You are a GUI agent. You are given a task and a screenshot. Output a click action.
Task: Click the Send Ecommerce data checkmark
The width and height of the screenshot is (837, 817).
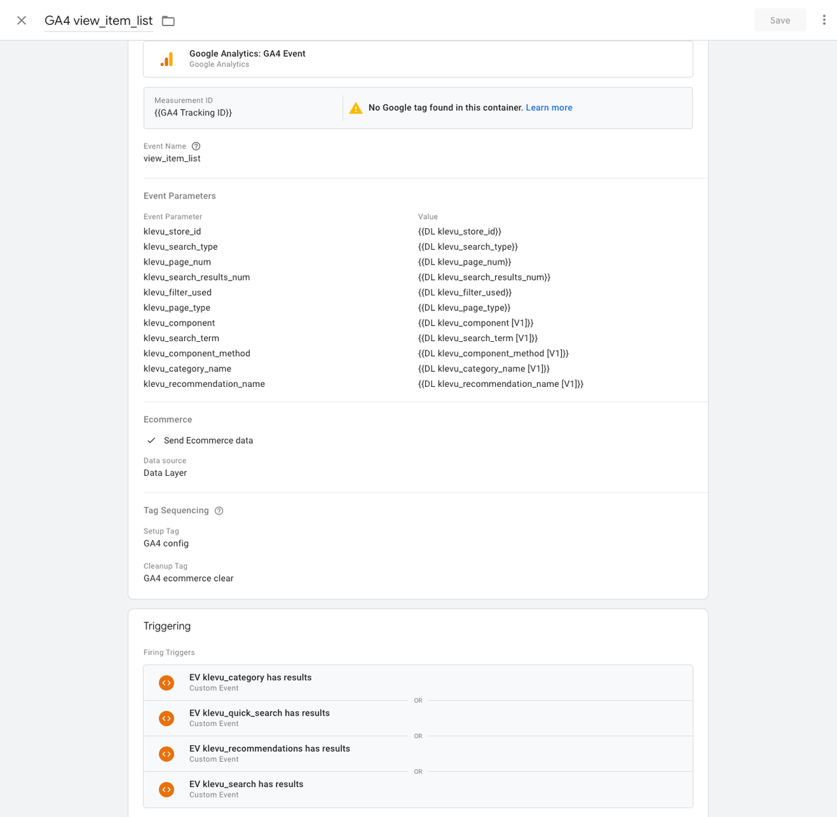click(x=151, y=441)
